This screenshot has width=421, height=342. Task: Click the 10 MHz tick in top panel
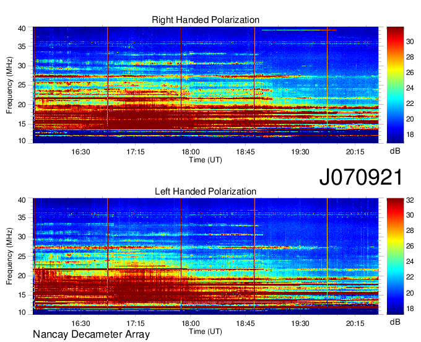[x=22, y=141]
